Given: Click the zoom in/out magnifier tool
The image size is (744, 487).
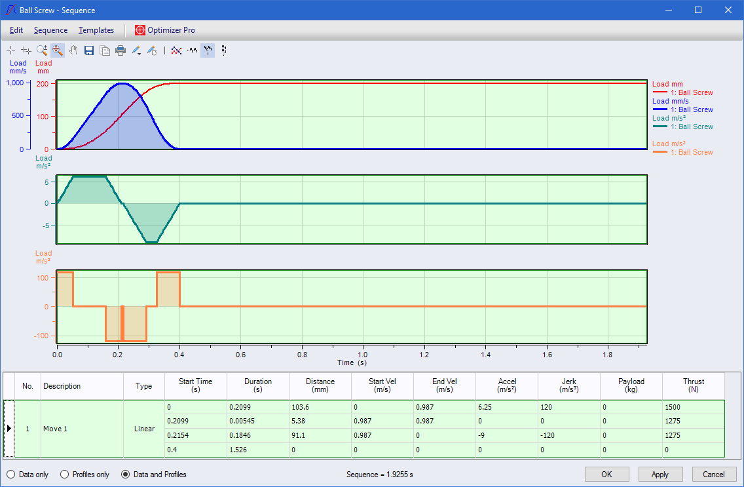Looking at the screenshot, I should click(42, 50).
